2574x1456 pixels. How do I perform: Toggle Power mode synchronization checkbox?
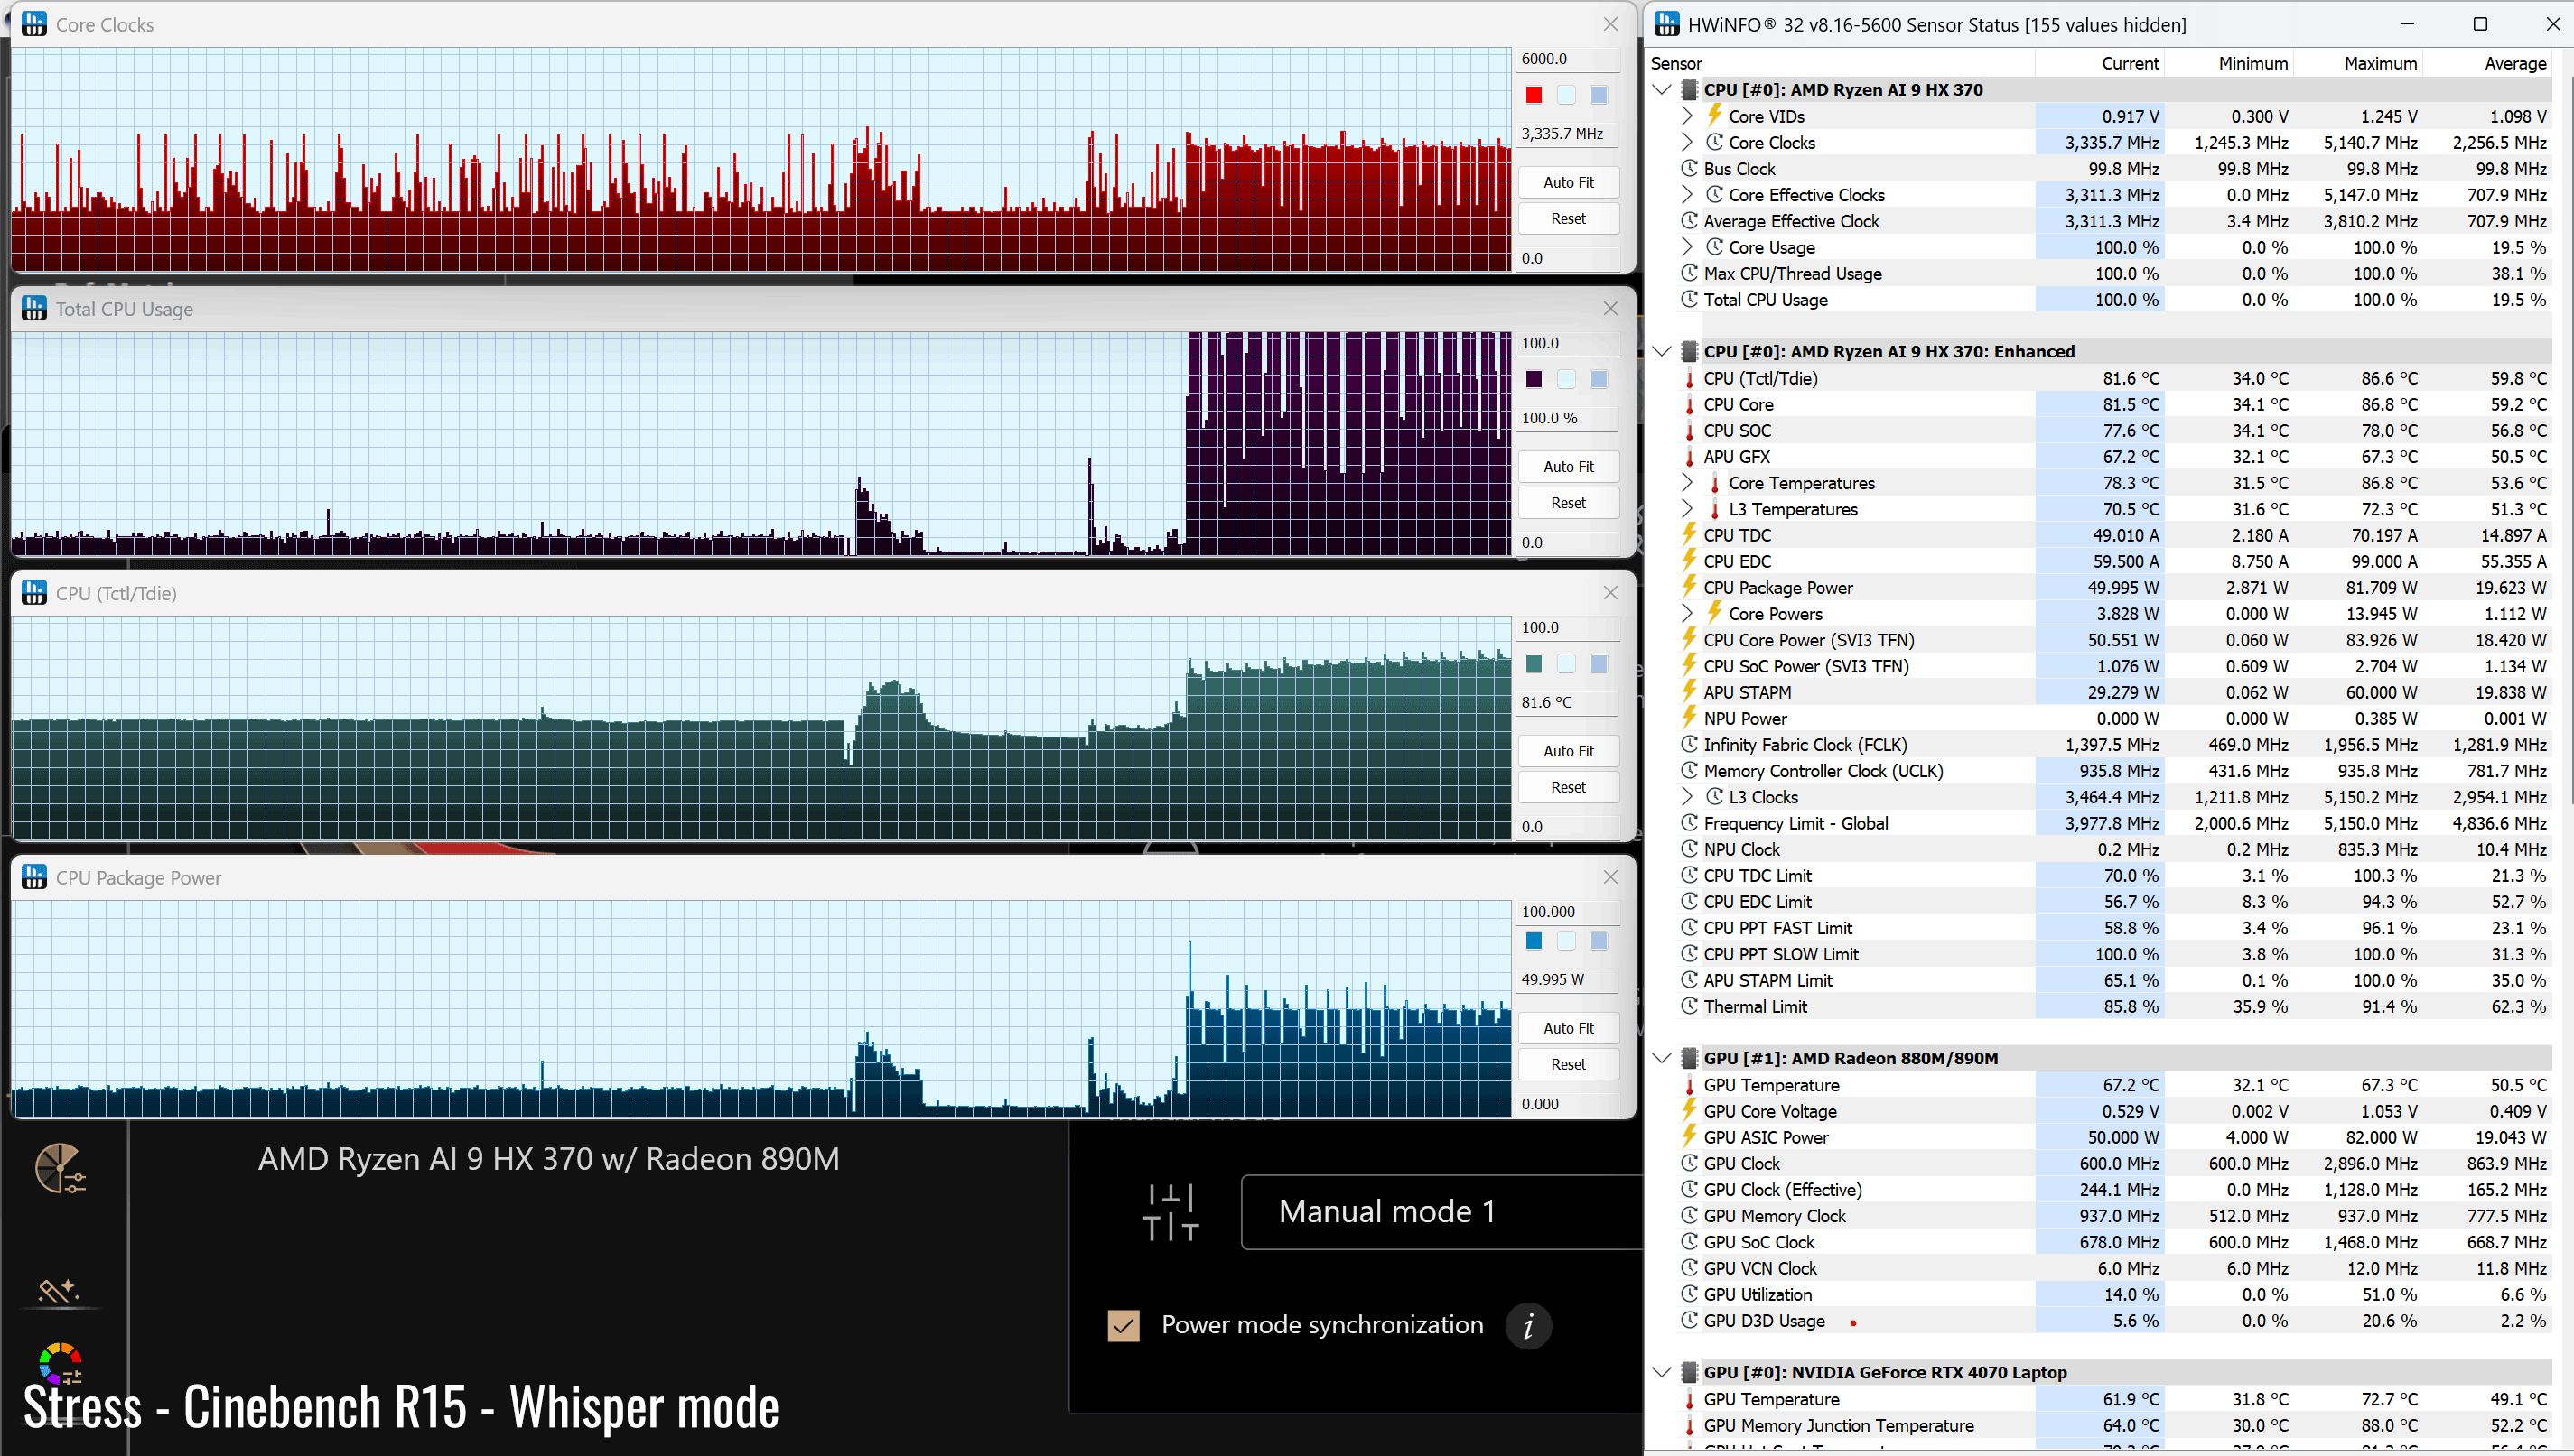pos(1124,1325)
